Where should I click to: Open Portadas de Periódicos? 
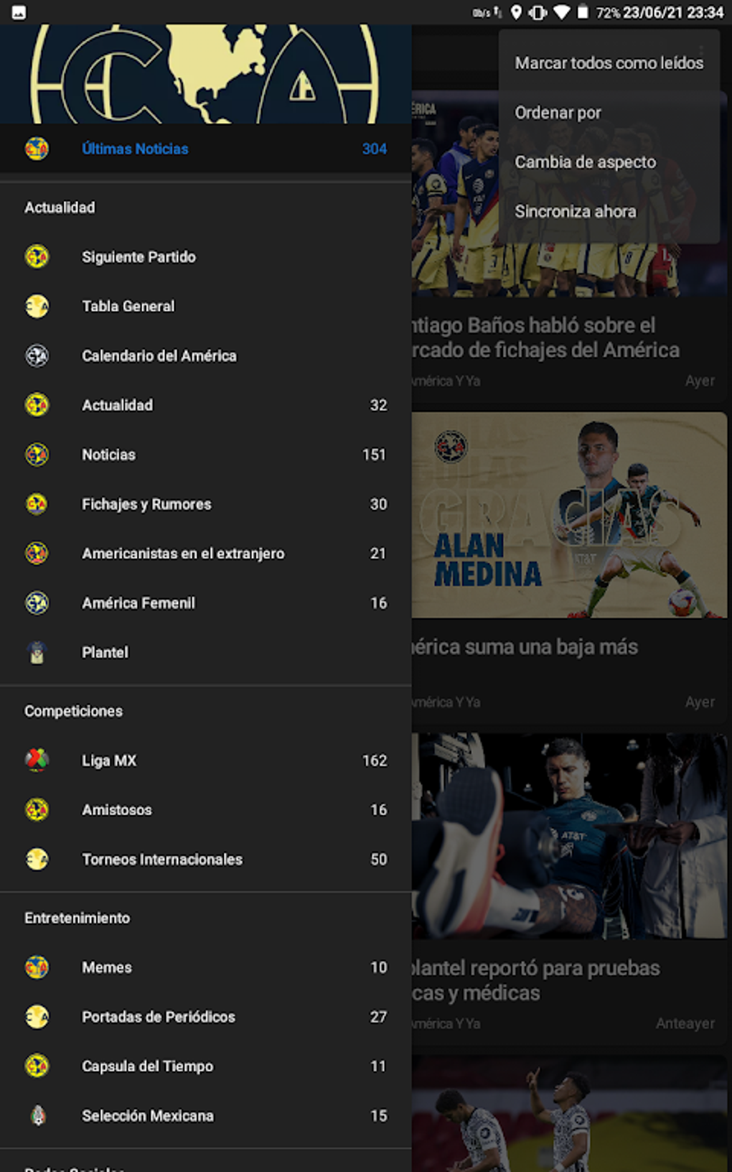159,1017
